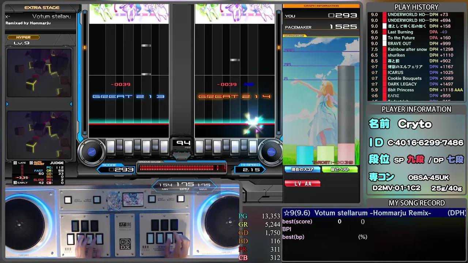Image resolution: width=468 pixels, height=263 pixels.
Task: Click the lower movie thumbnail on left panel
Action: pos(39,135)
